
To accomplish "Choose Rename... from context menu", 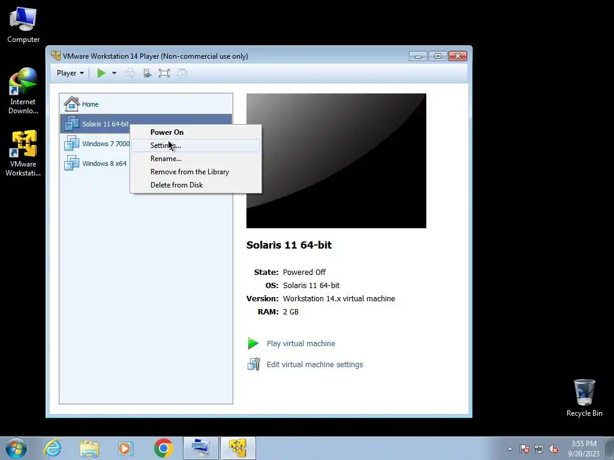I will pyautogui.click(x=195, y=158).
